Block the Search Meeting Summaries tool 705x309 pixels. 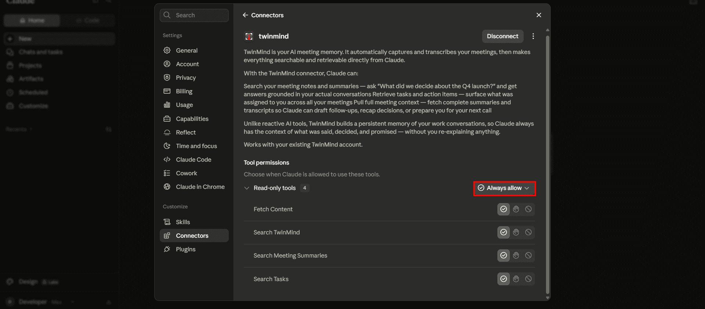pos(528,255)
